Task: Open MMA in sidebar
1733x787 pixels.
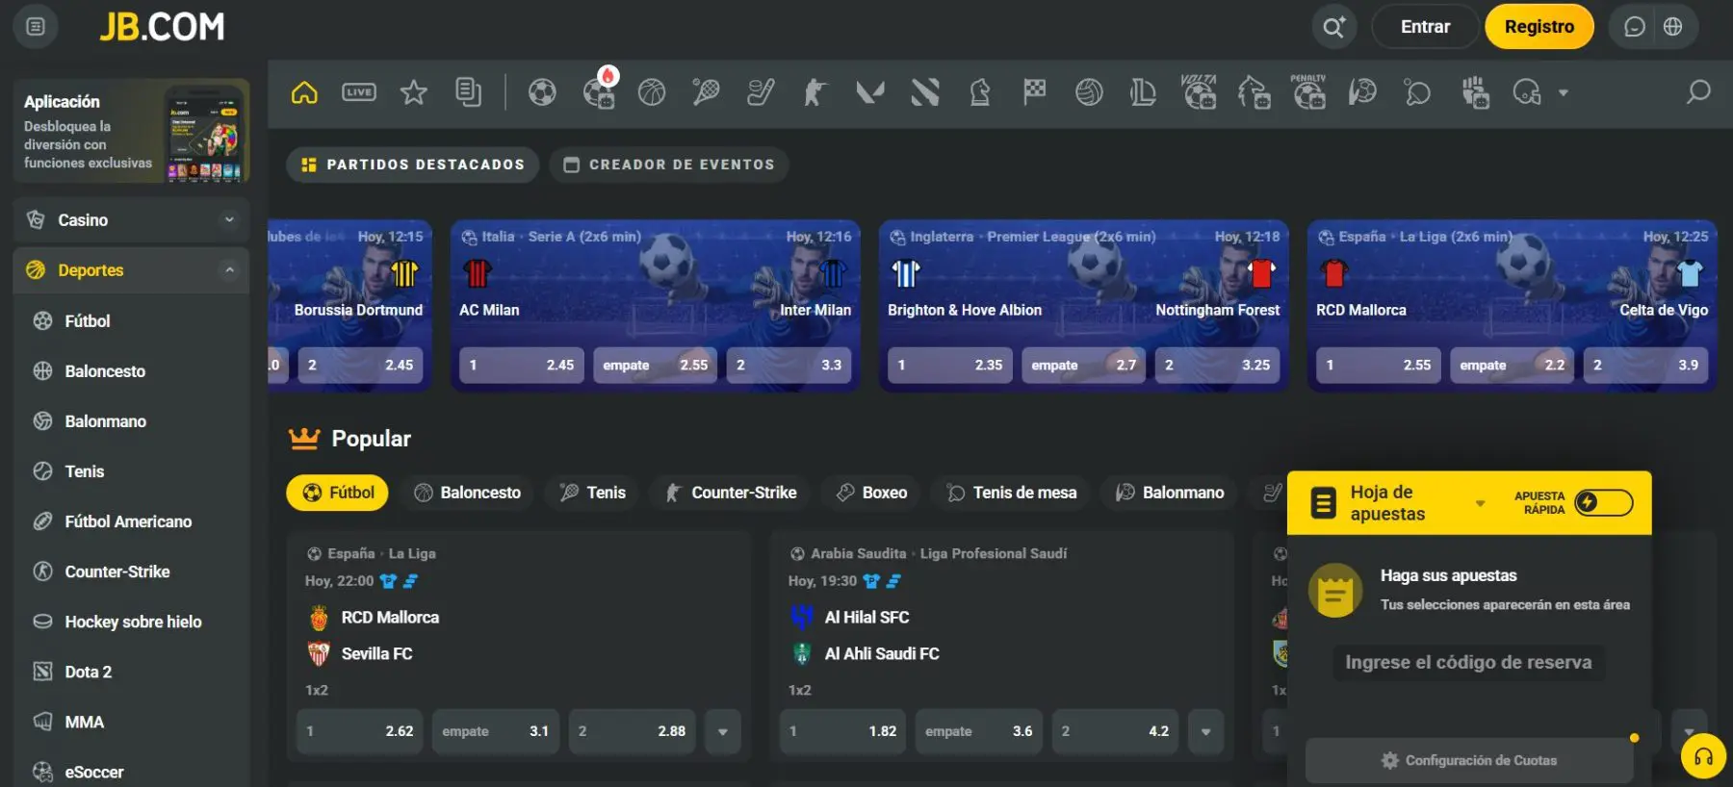Action: [131, 722]
